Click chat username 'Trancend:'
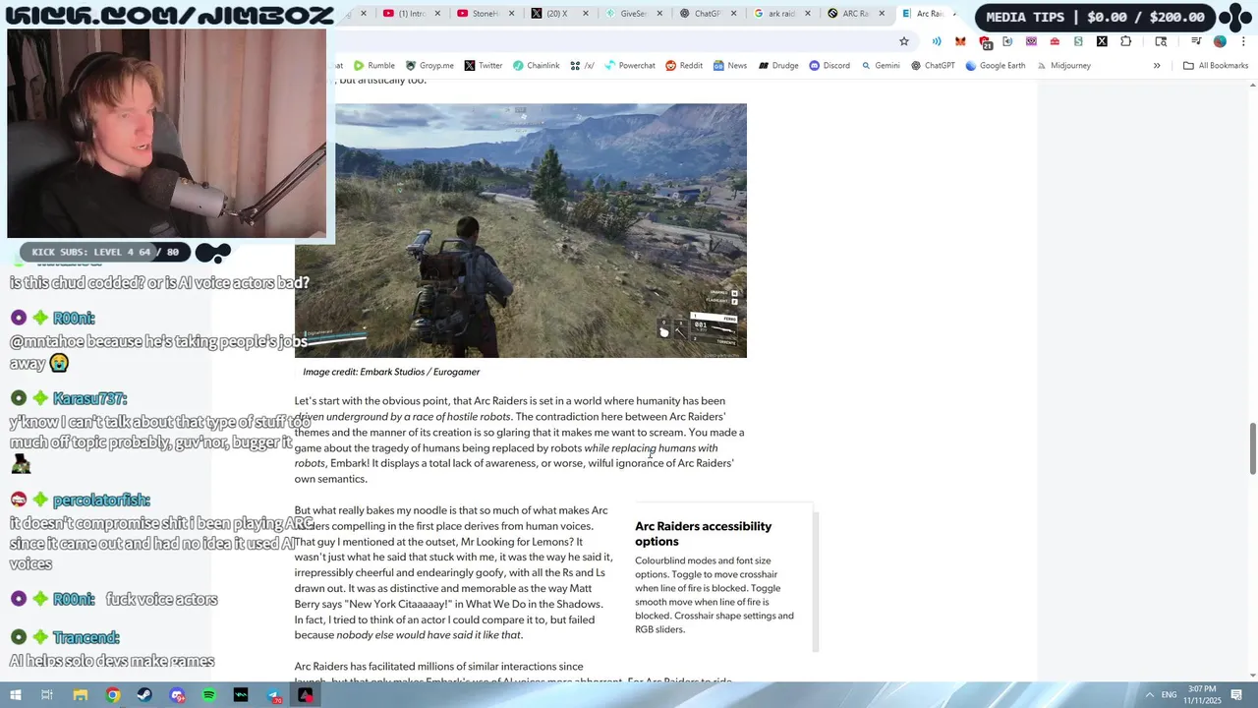 pos(86,638)
